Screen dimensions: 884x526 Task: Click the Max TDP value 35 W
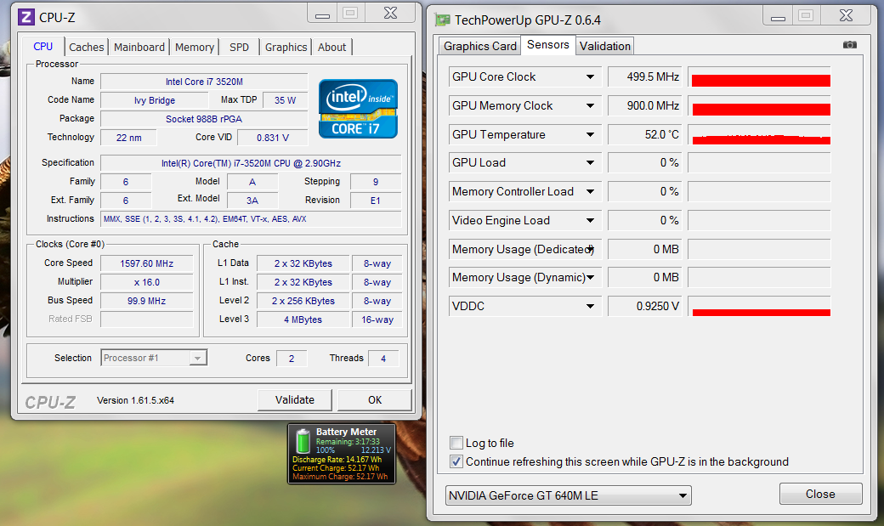click(286, 100)
